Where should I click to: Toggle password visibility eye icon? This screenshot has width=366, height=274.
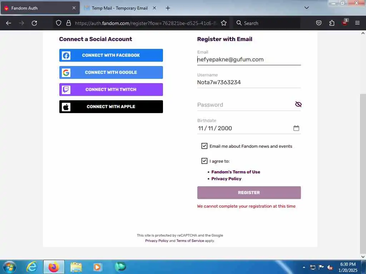click(298, 104)
